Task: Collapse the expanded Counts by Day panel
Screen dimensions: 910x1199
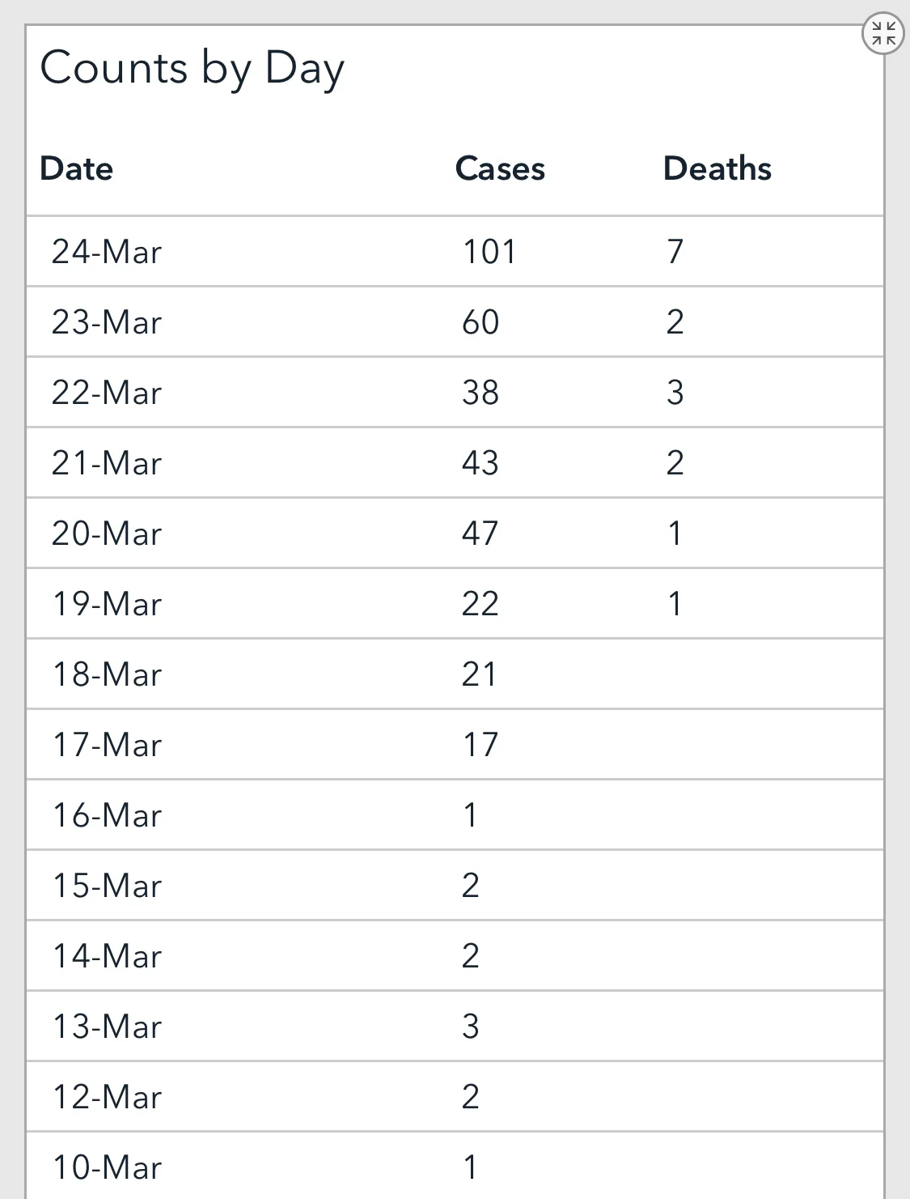Action: click(883, 34)
